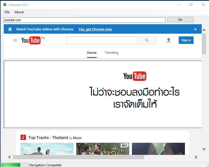Click the Go button

pyautogui.click(x=180, y=20)
